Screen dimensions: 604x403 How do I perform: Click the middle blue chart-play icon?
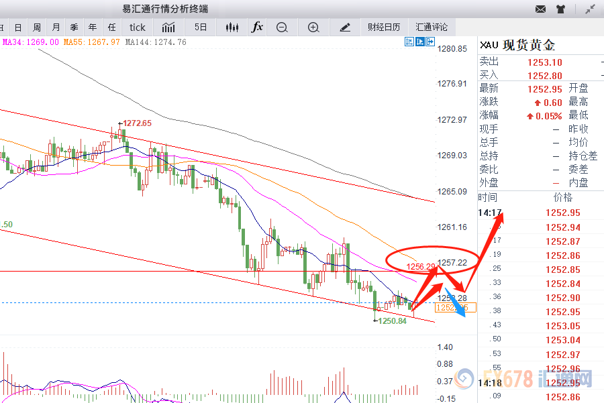coord(420,42)
